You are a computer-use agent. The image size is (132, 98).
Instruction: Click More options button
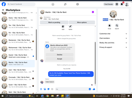point(82,22)
